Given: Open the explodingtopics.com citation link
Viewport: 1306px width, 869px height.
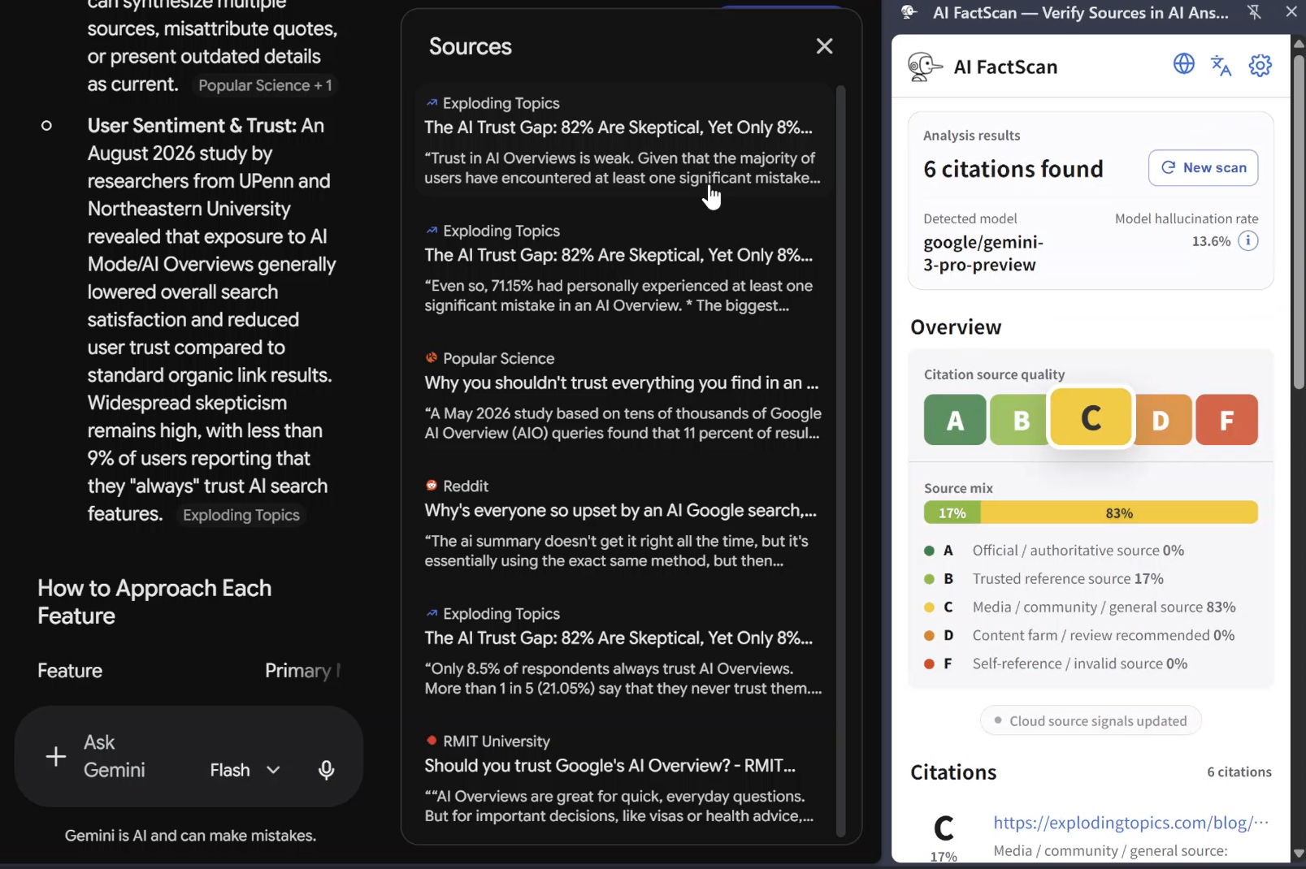Looking at the screenshot, I should pos(1130,823).
